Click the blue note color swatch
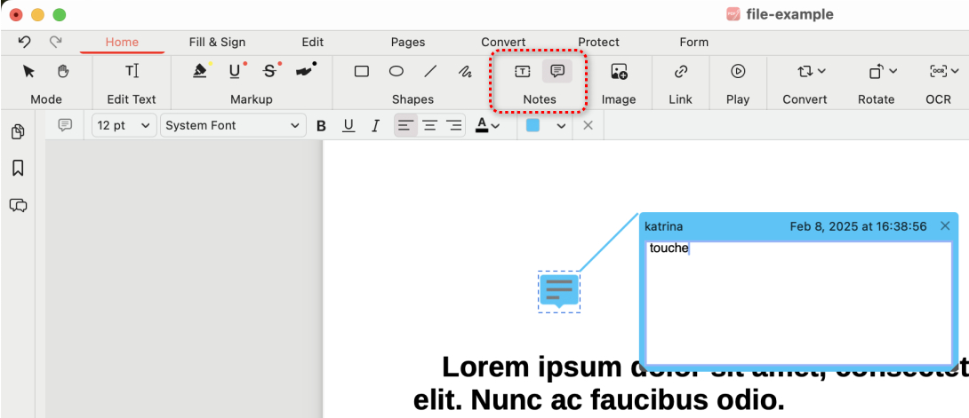This screenshot has width=969, height=418. (533, 126)
